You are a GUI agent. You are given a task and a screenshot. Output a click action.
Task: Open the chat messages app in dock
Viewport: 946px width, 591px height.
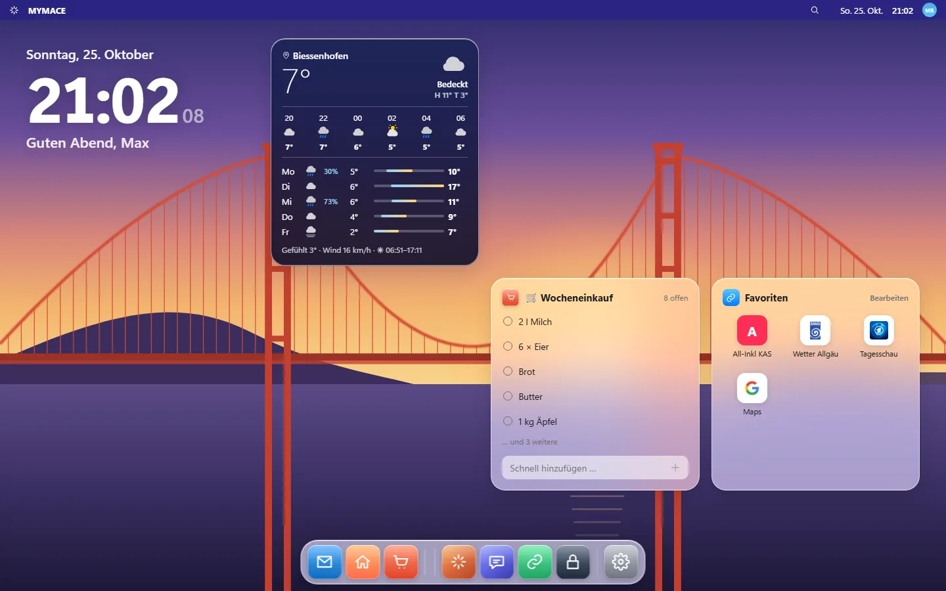(497, 562)
